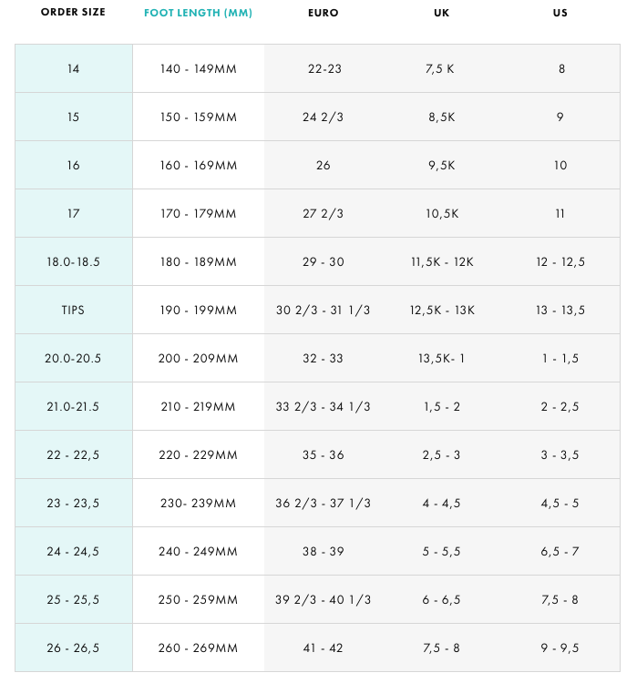Select Euro size 39 2/3 - 40 1/3
The image size is (637, 683).
click(324, 599)
